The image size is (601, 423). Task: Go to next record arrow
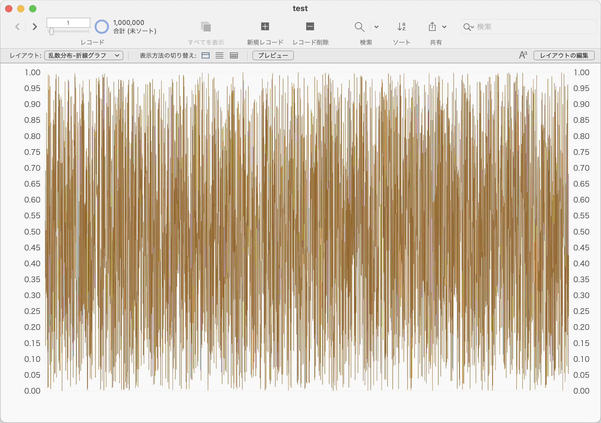(35, 27)
